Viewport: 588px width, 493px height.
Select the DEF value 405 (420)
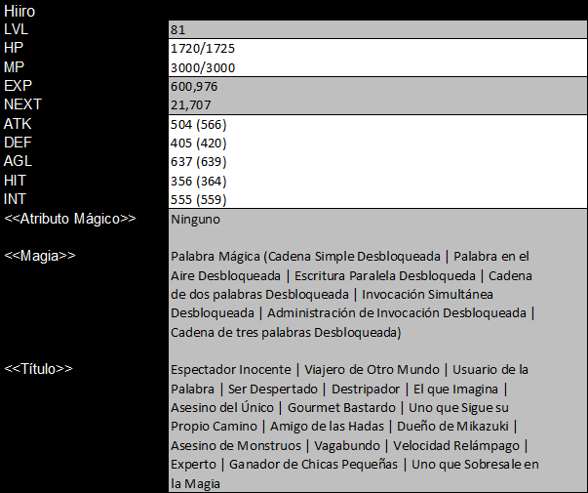click(198, 144)
